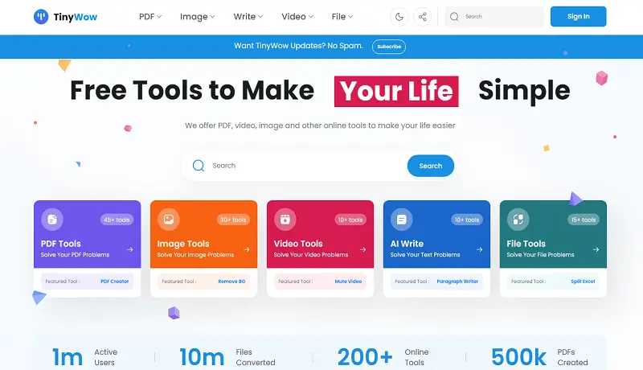This screenshot has height=370, width=643.
Task: Click the arrow on the PDF Tools card
Action: 130,250
